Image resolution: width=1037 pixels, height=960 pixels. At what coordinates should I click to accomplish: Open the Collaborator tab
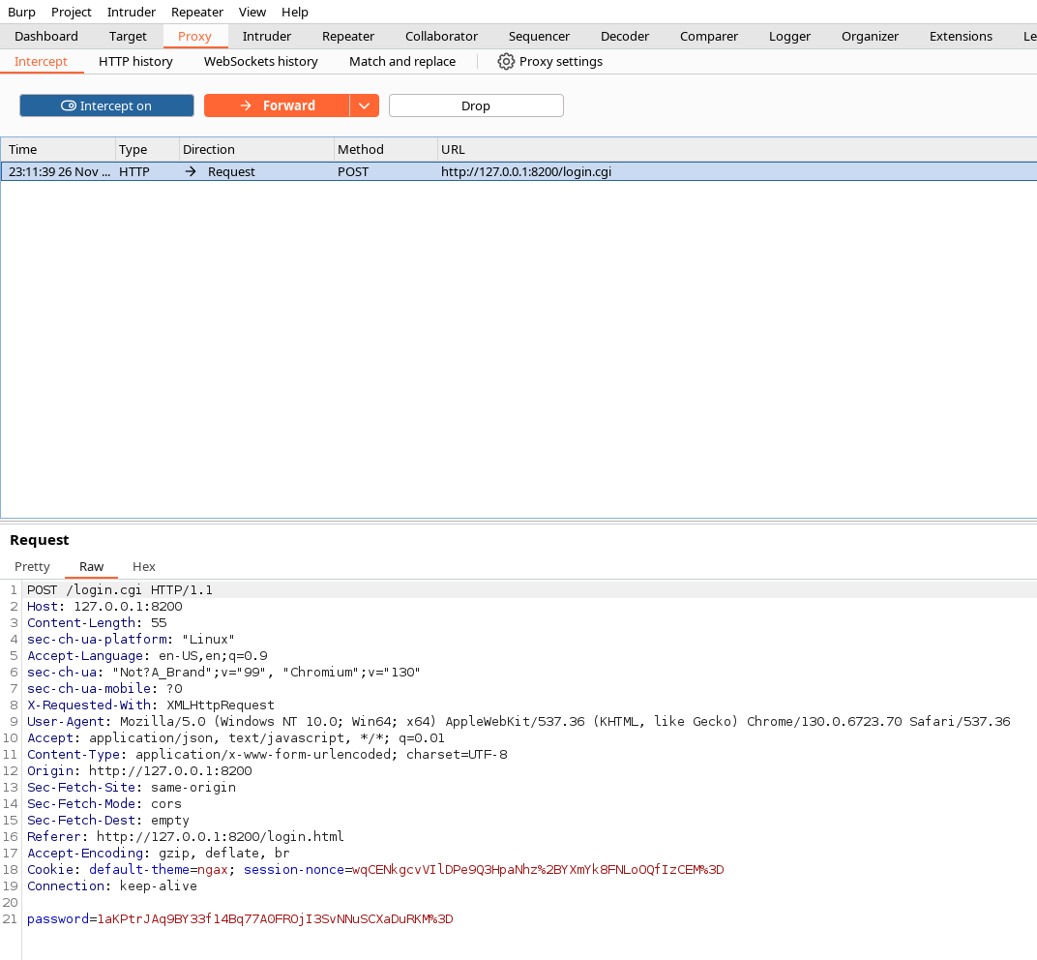pos(441,37)
